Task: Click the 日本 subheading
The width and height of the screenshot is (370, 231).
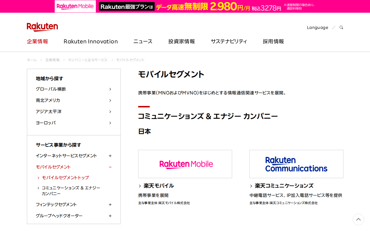Action: point(145,131)
